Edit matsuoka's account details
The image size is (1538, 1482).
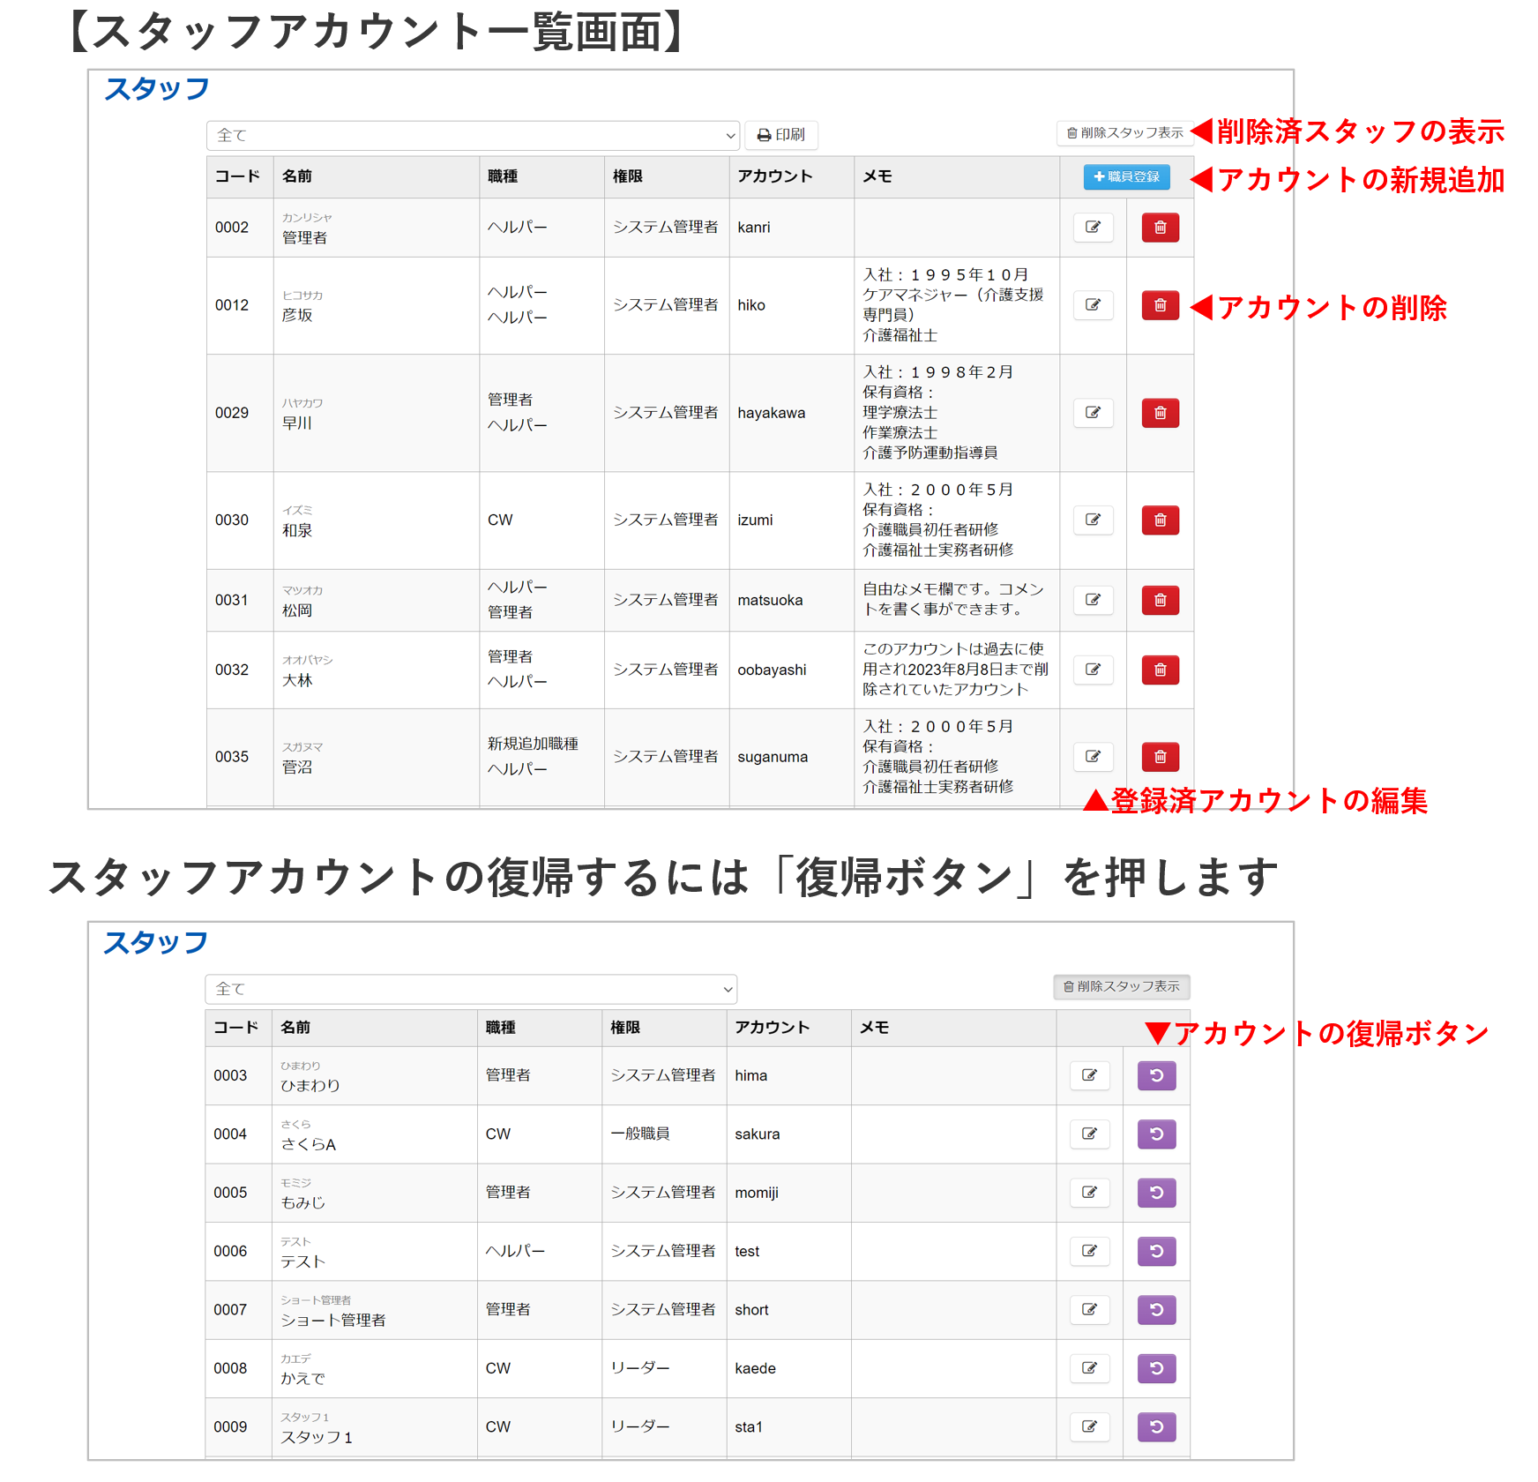tap(1093, 600)
